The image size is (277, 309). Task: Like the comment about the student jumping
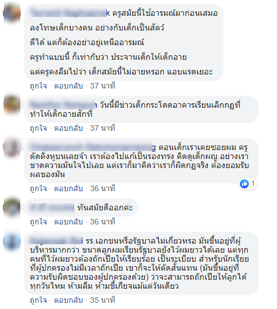pos(38,129)
